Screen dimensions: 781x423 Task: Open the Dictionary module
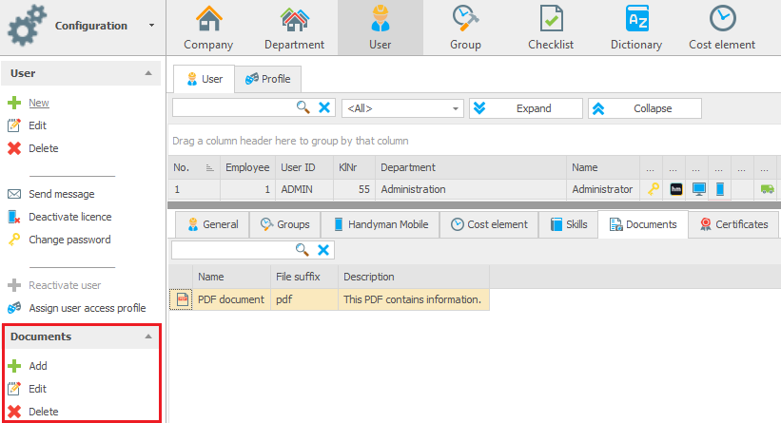636,28
